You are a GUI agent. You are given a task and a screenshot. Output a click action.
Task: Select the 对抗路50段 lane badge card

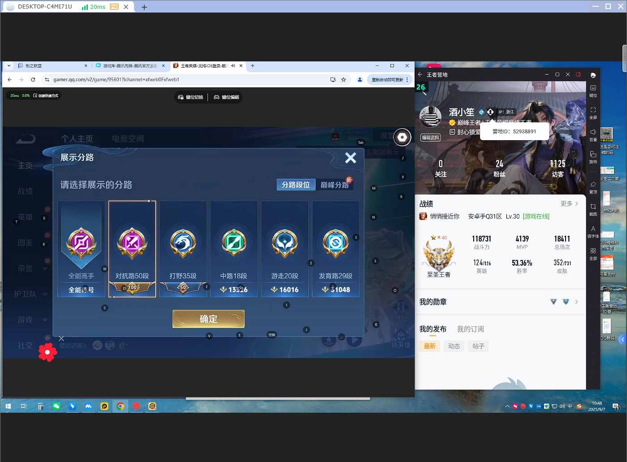pos(132,249)
